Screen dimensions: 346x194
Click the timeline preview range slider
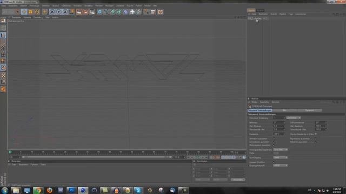(x=97, y=157)
